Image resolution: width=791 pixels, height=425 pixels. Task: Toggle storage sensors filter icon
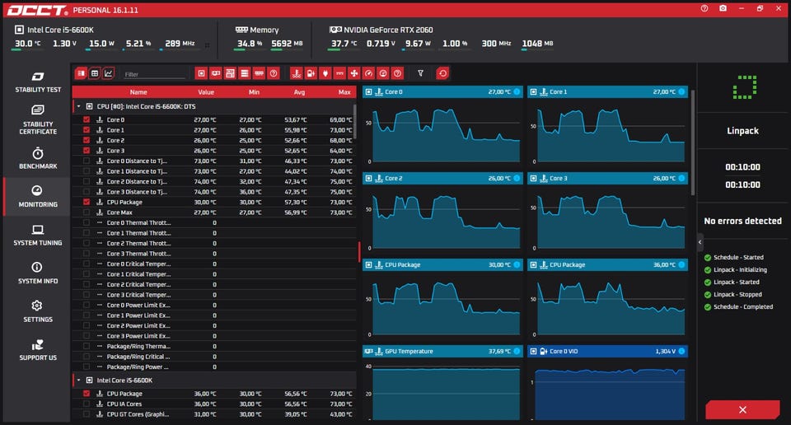click(245, 73)
